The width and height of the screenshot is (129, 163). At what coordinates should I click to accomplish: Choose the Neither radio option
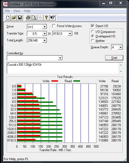pos(92,41)
